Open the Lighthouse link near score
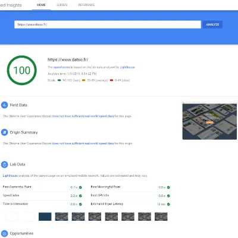This screenshot has height=238, width=238. [127, 67]
